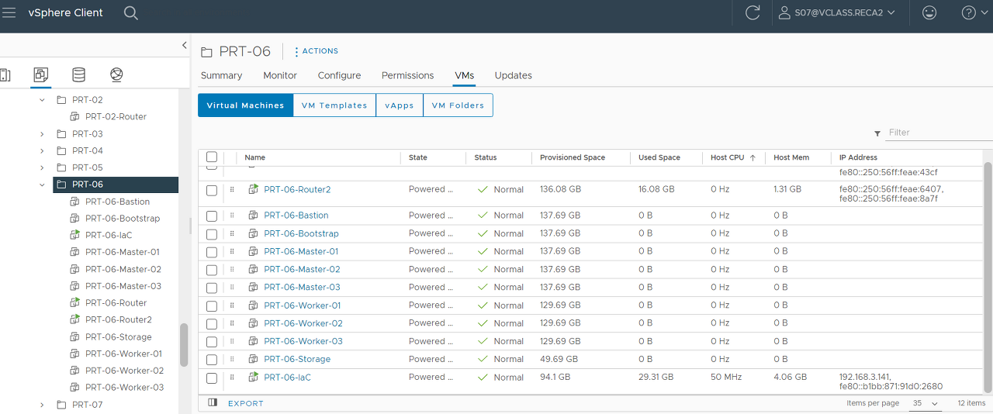This screenshot has height=414, width=993.
Task: Expand the PRT-03 folder in tree
Action: click(42, 134)
